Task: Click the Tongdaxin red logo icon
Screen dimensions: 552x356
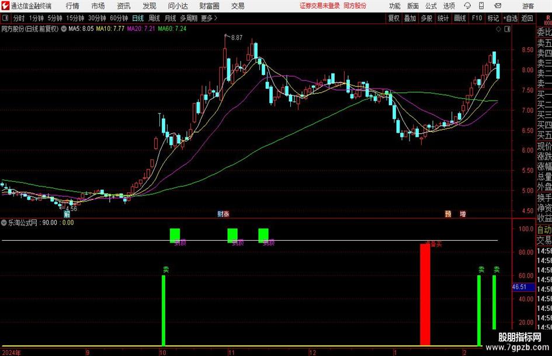Action: [x=5, y=6]
